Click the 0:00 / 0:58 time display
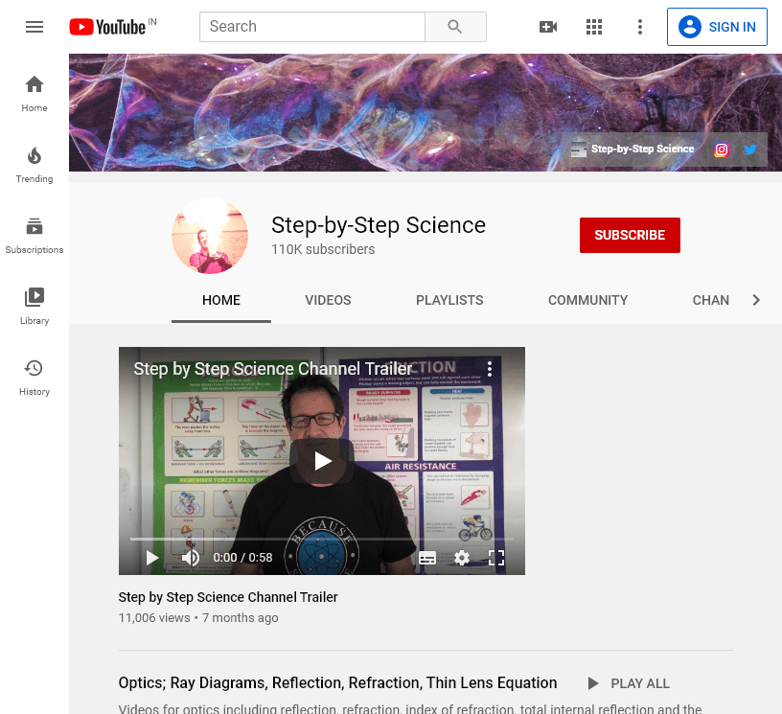 tap(242, 558)
